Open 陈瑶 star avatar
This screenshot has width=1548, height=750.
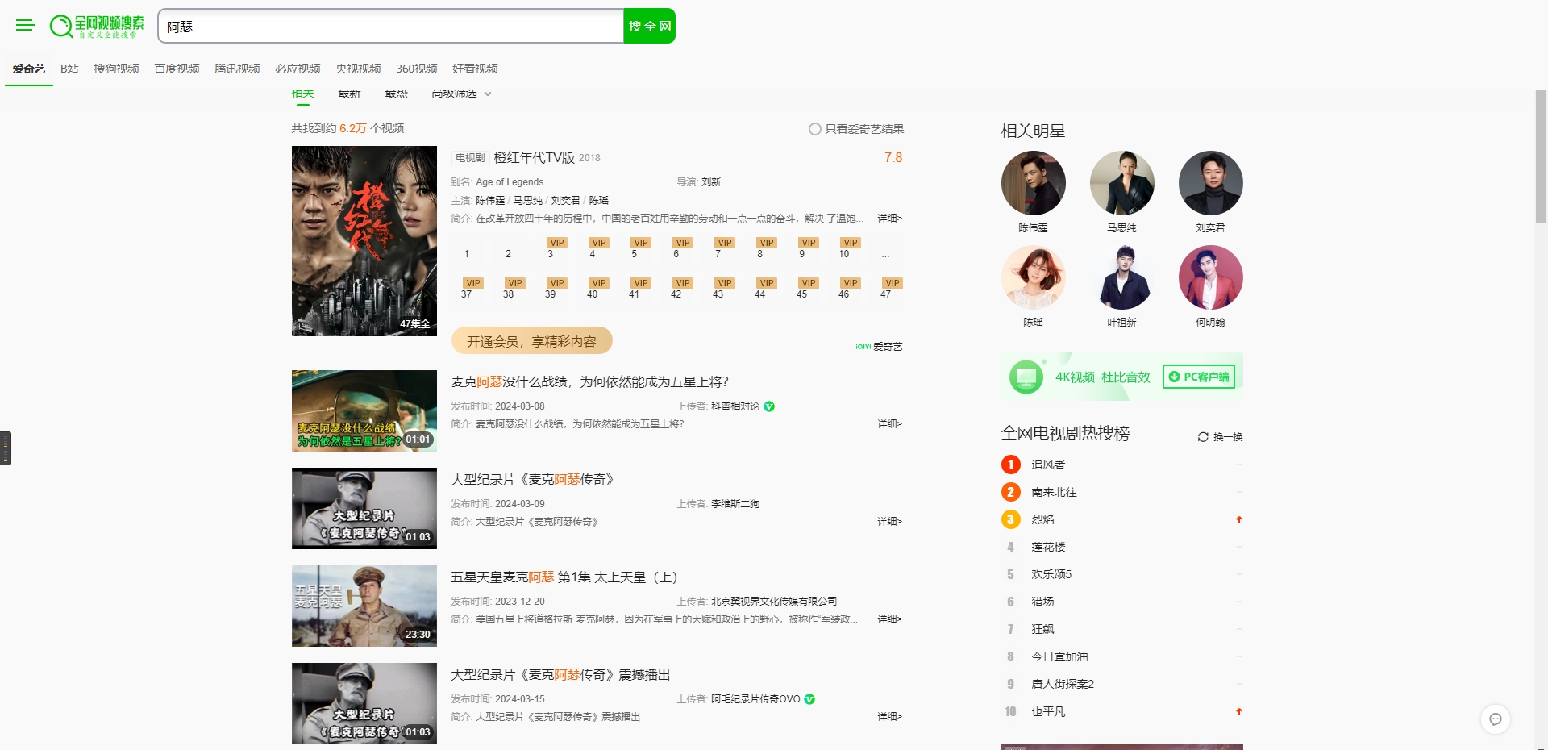(x=1034, y=277)
